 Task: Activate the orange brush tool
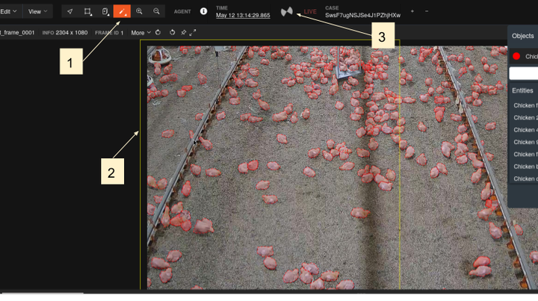pos(122,11)
